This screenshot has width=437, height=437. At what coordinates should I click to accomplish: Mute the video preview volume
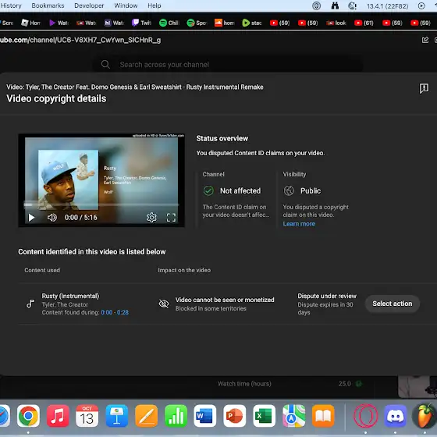coord(52,218)
